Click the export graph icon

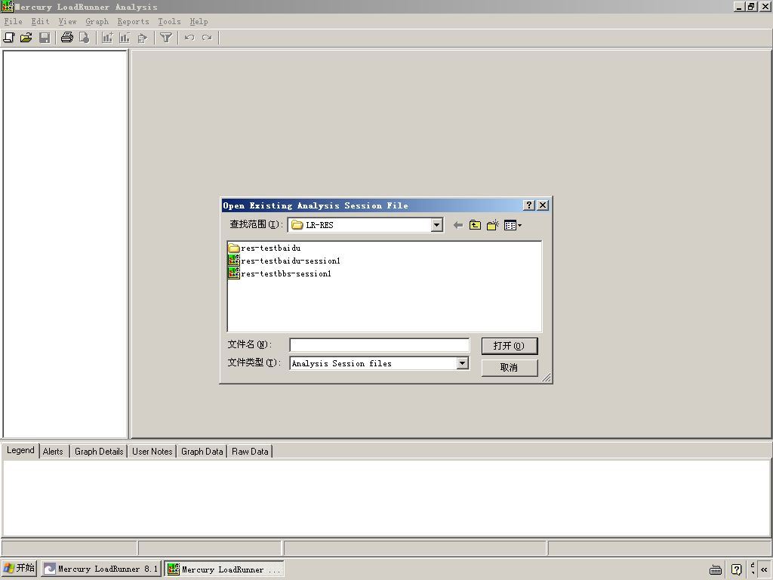(143, 38)
